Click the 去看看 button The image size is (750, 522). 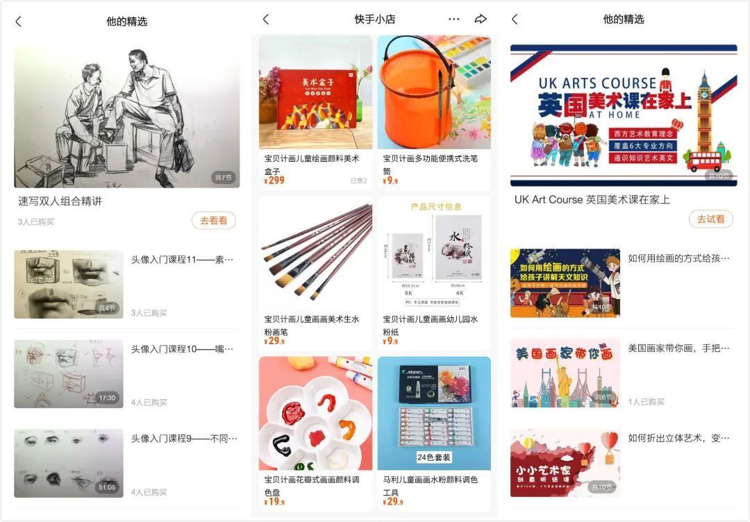click(x=214, y=220)
